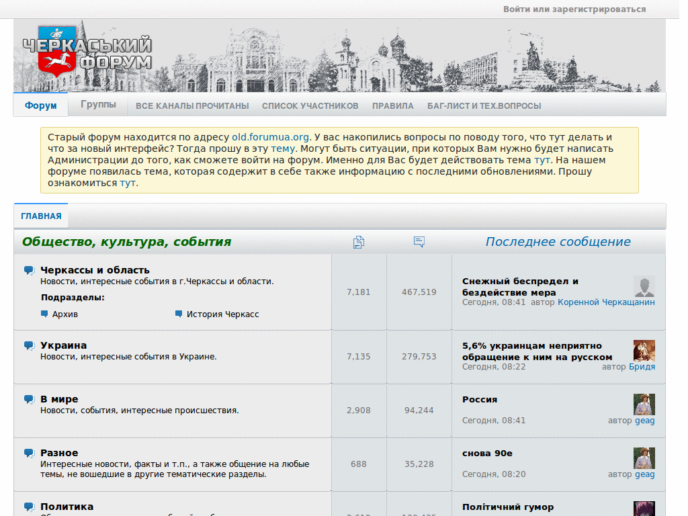Click the 7,135 topics count
Image resolution: width=688 pixels, height=516 pixels.
[359, 357]
